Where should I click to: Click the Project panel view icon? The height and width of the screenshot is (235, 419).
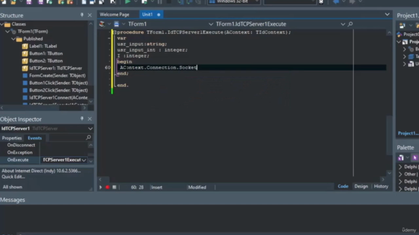point(402,25)
